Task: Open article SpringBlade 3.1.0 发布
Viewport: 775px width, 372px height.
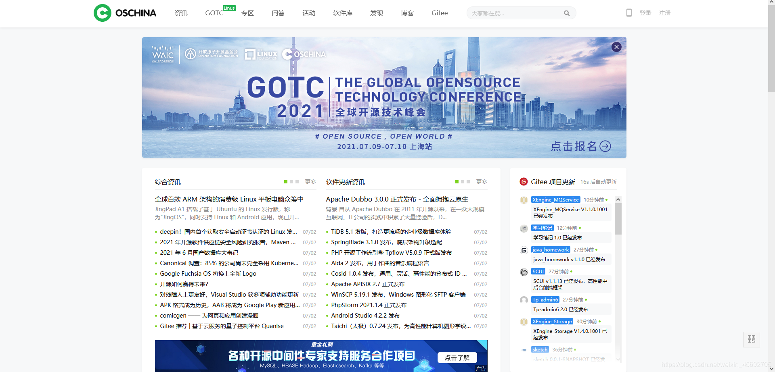Action: click(386, 242)
